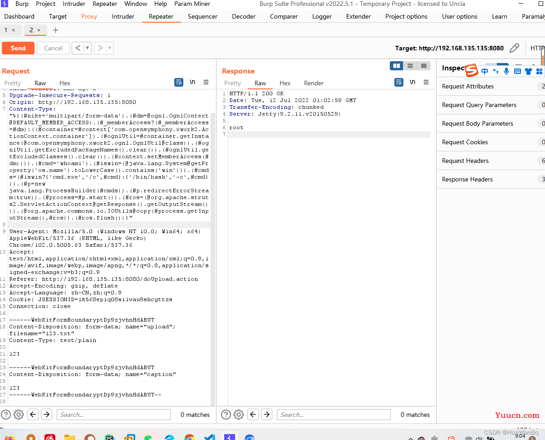Switch to side-by-side layout view

point(397,66)
